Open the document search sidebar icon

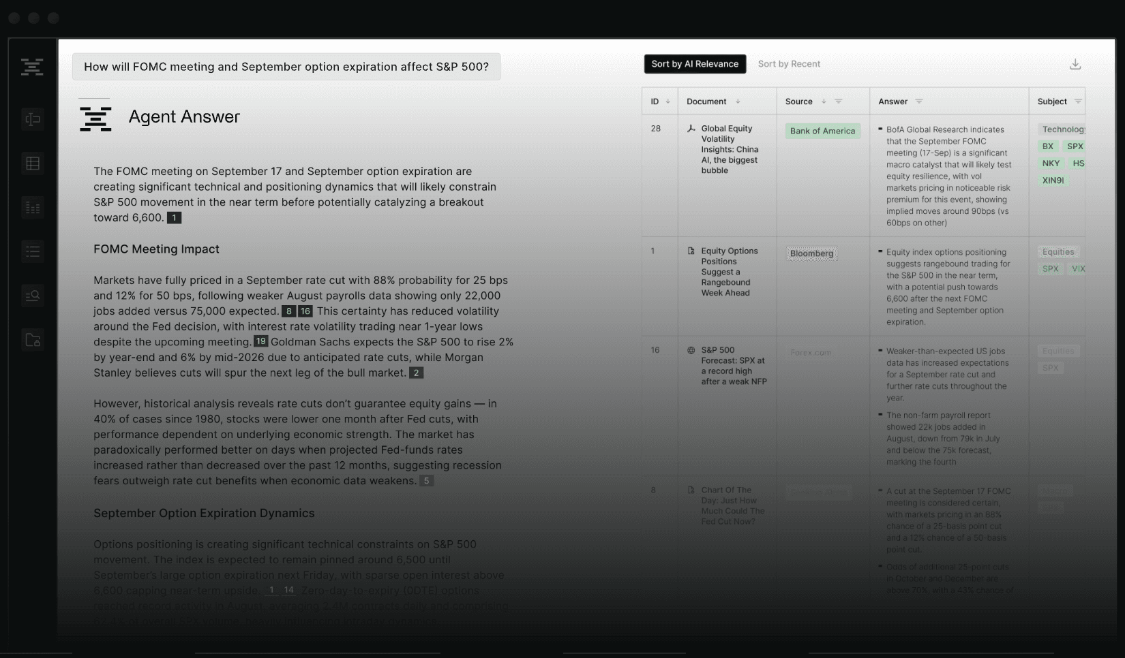(x=33, y=296)
